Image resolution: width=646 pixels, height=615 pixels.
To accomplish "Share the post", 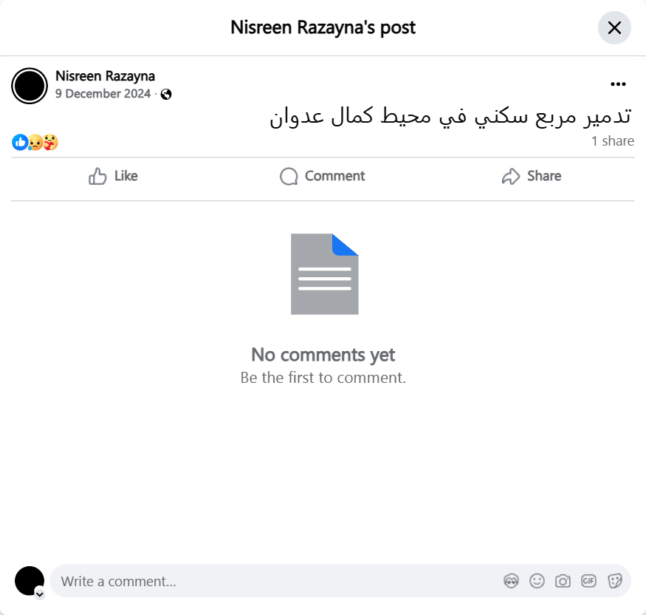I will 532,176.
